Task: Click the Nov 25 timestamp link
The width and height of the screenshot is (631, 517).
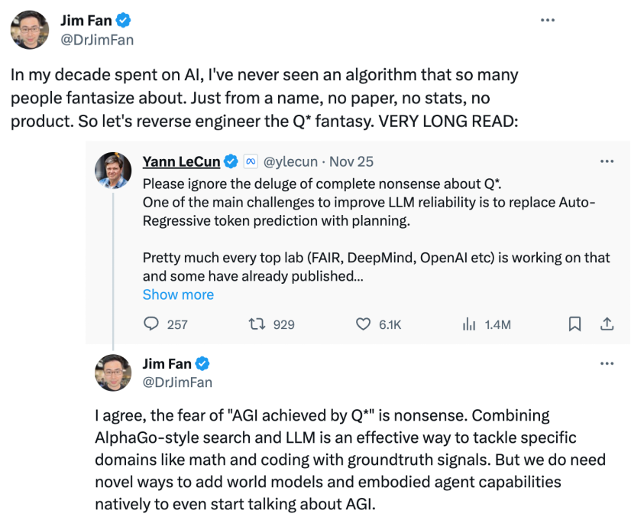Action: [351, 161]
